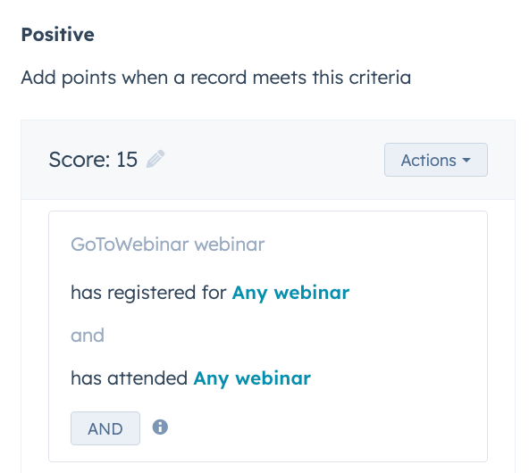Change 'Any webinar' for has attended

(252, 378)
